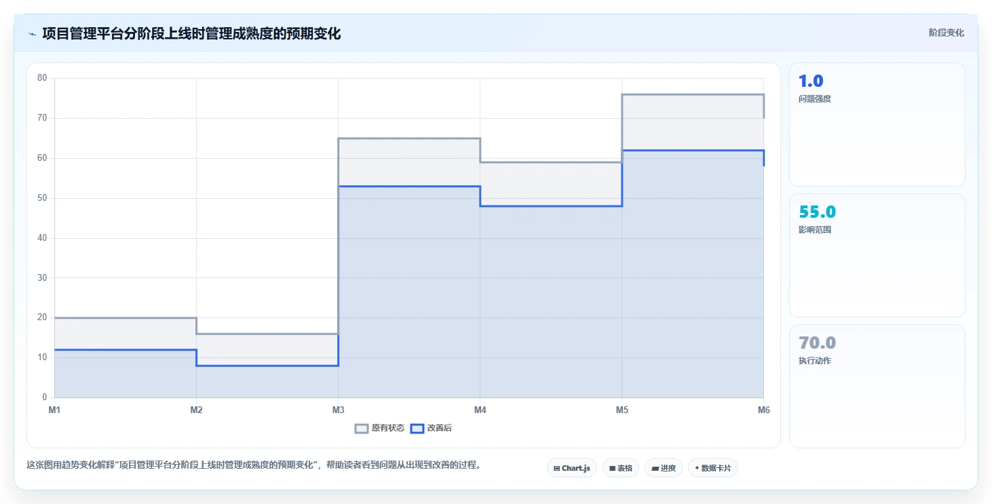The height and width of the screenshot is (504, 992).
Task: Click the 1.0 value in blue
Action: click(x=811, y=81)
